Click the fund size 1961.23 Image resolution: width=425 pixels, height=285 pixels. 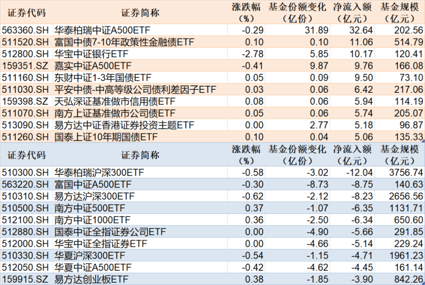tap(406, 256)
